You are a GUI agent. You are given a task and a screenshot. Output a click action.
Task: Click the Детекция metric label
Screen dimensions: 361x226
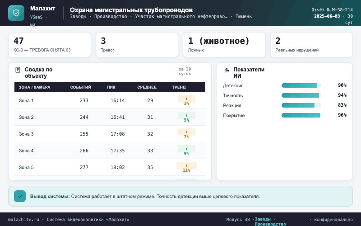(x=233, y=85)
